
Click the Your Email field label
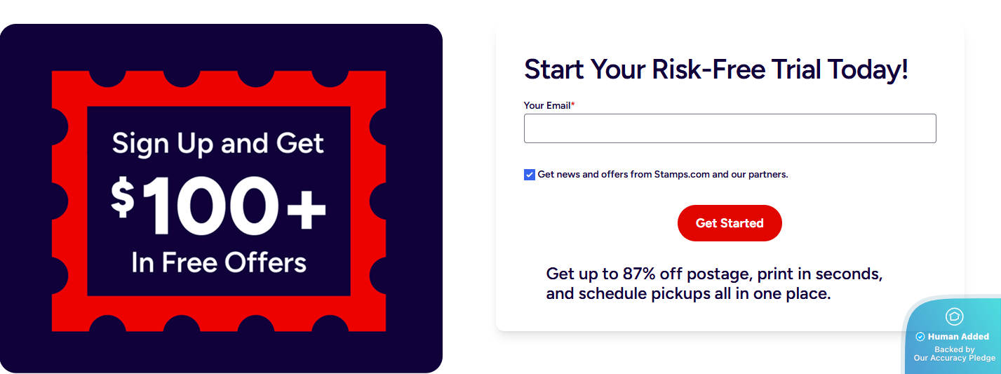tap(546, 105)
